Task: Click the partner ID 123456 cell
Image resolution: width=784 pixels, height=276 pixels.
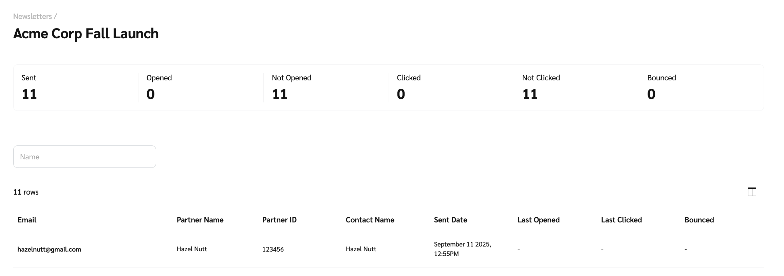Action: coord(273,249)
